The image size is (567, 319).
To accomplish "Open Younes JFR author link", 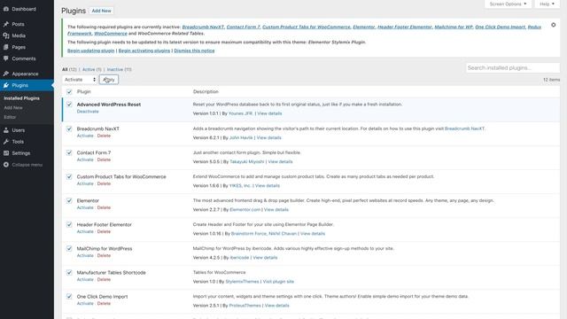I will [x=240, y=113].
